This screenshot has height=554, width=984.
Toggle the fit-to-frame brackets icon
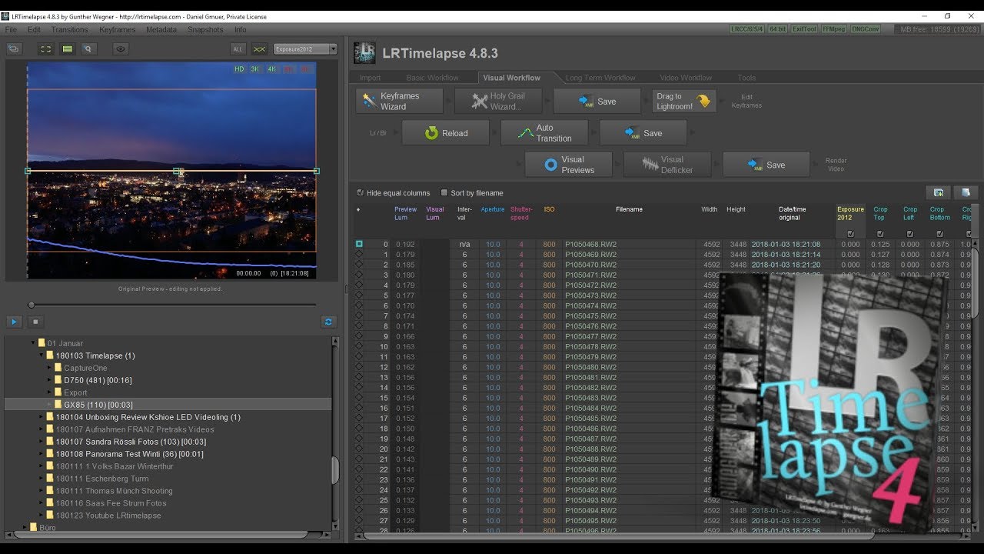pyautogui.click(x=46, y=48)
